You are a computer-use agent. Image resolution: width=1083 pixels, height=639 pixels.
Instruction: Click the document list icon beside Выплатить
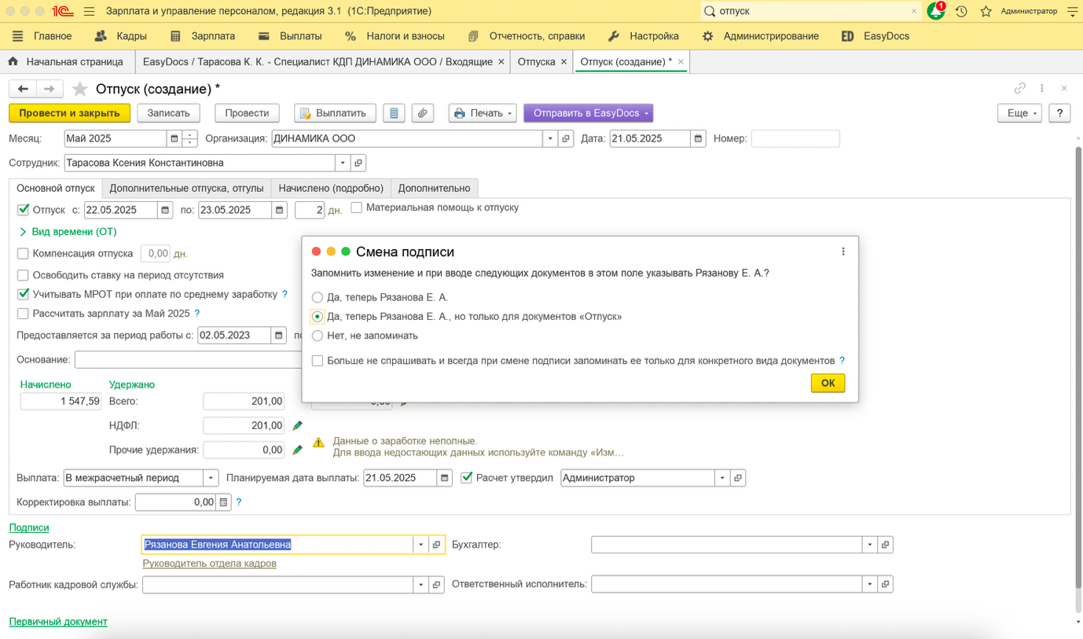click(x=394, y=113)
